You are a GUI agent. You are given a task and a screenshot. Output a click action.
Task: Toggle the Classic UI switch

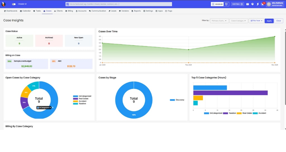[14, 4]
